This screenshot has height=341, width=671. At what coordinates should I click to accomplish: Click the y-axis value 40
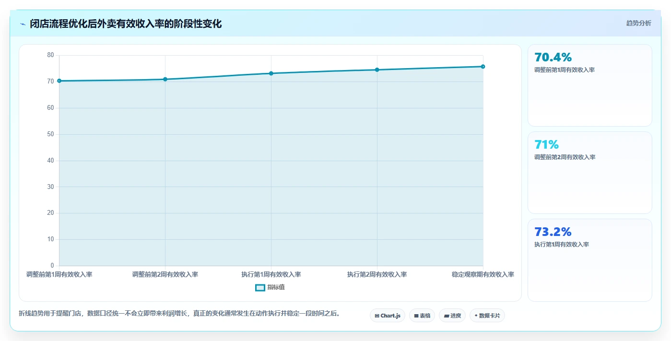tap(50, 161)
